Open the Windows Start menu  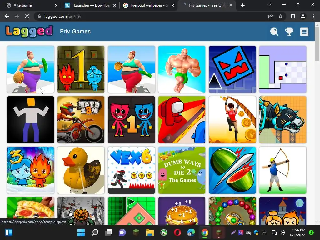coord(81,232)
